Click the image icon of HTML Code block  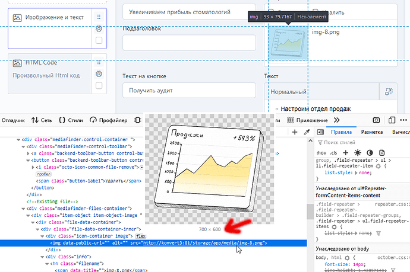point(17,63)
